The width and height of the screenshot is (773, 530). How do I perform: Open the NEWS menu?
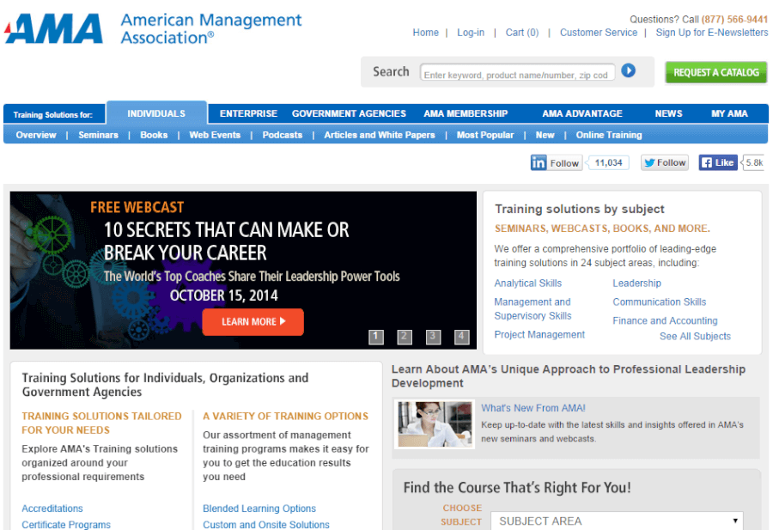click(668, 113)
